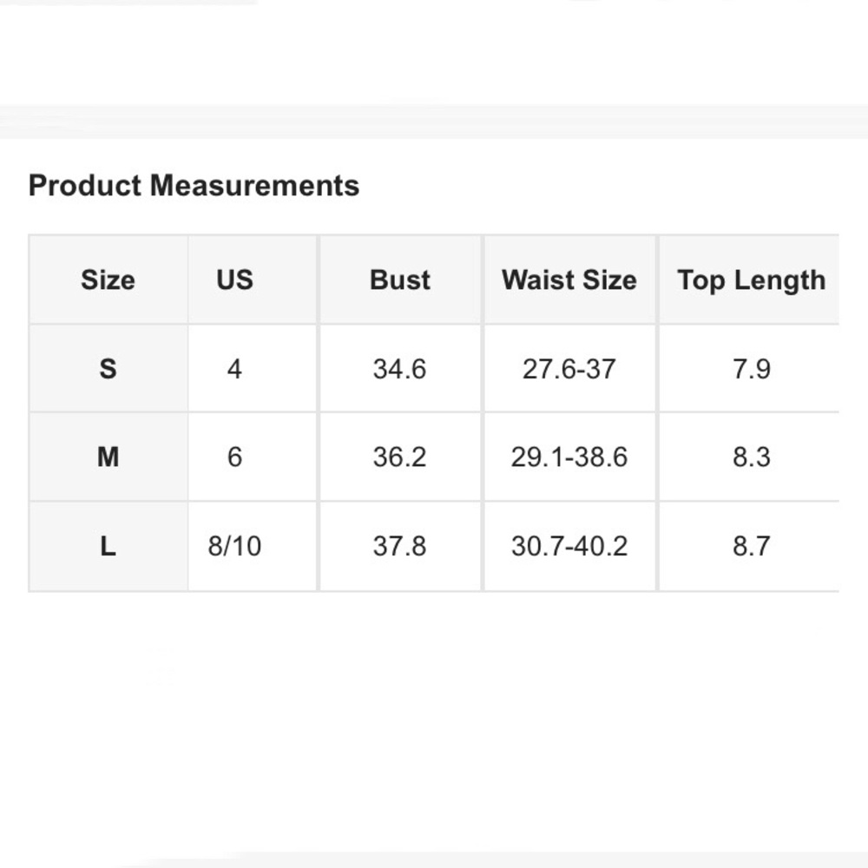The height and width of the screenshot is (868, 868).
Task: Select the M size row label
Action: coord(108,457)
